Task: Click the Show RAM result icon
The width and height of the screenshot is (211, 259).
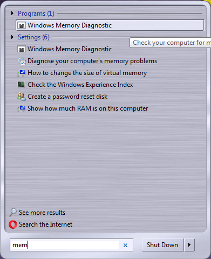Action: pyautogui.click(x=21, y=108)
